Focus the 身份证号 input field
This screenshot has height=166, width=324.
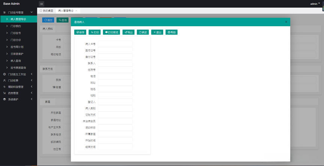click(x=115, y=57)
